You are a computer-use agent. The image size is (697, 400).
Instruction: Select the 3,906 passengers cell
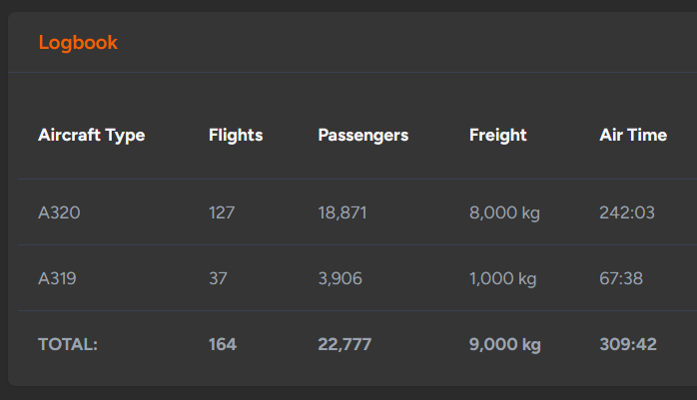pyautogui.click(x=341, y=278)
